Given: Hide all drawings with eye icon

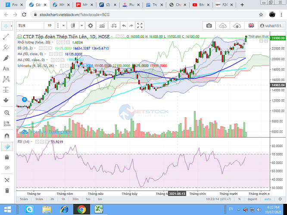Looking at the screenshot, I should pos(7,168).
